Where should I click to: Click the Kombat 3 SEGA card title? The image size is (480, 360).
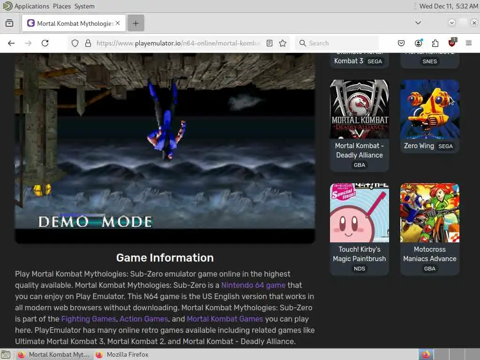click(349, 61)
